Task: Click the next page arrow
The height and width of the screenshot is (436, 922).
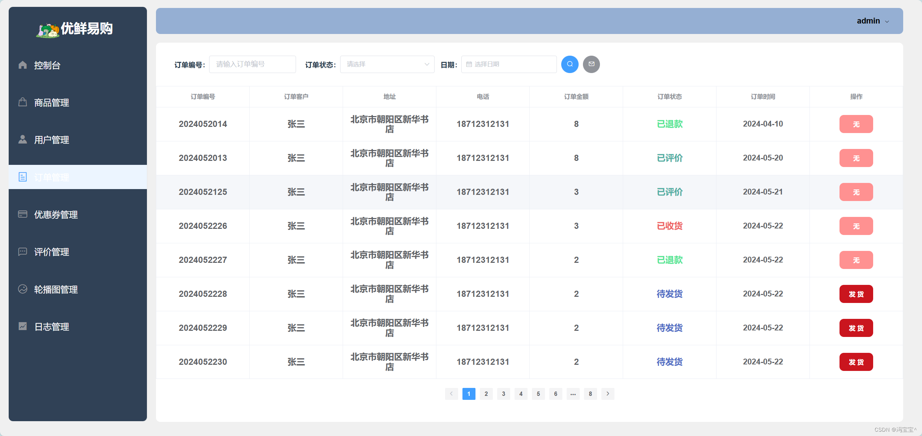Action: click(608, 394)
